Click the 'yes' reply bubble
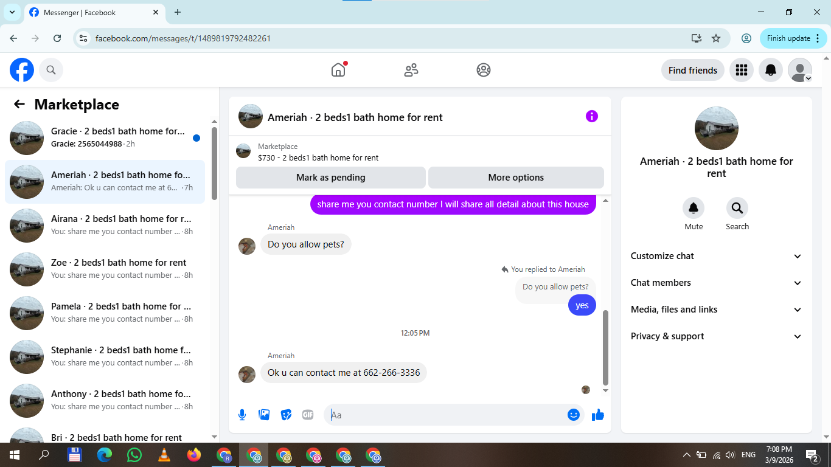 click(582, 305)
